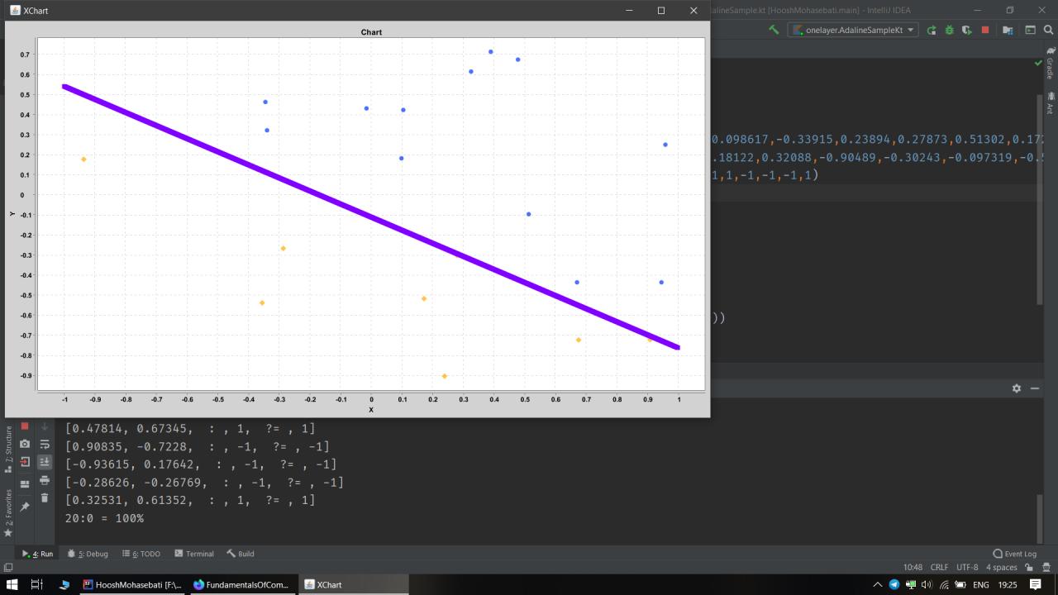Open the Terminal tab
Viewport: 1058px width, 595px height.
[194, 554]
